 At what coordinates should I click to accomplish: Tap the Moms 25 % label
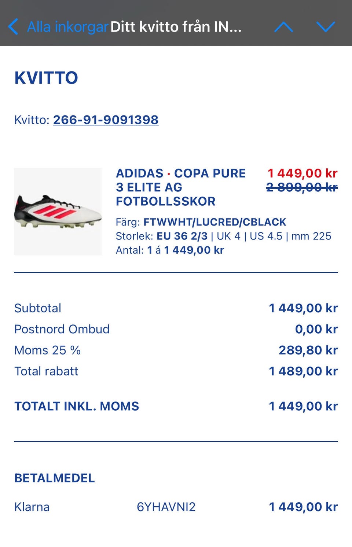[x=47, y=350]
